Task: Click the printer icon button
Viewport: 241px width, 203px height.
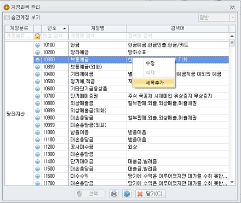Action: pos(114,194)
